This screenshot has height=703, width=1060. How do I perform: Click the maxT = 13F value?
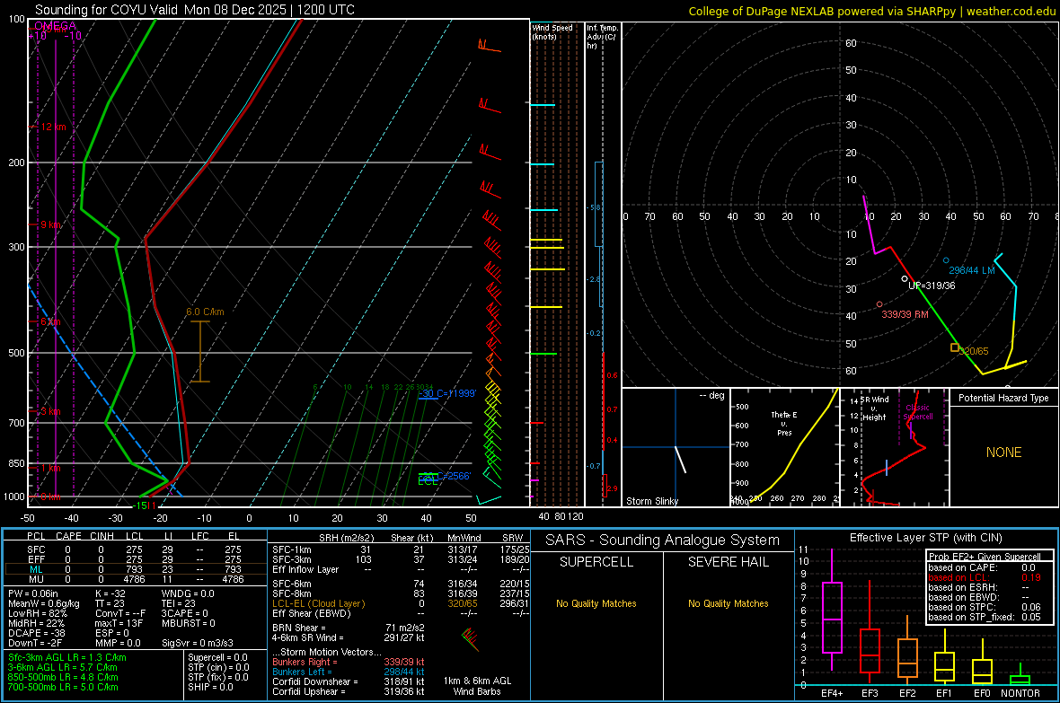click(119, 623)
